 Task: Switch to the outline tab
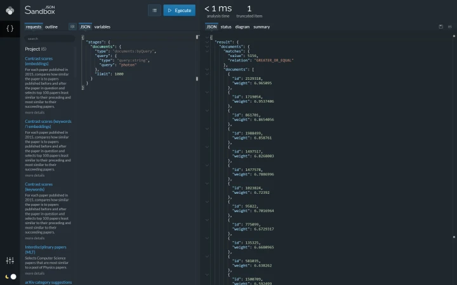51,27
